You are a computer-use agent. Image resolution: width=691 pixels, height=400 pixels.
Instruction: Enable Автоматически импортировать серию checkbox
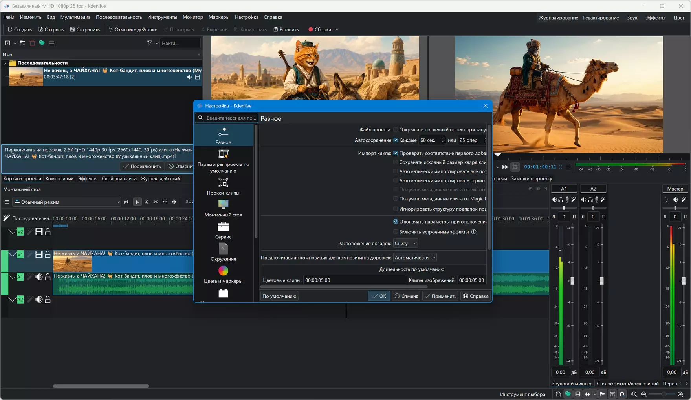point(396,180)
